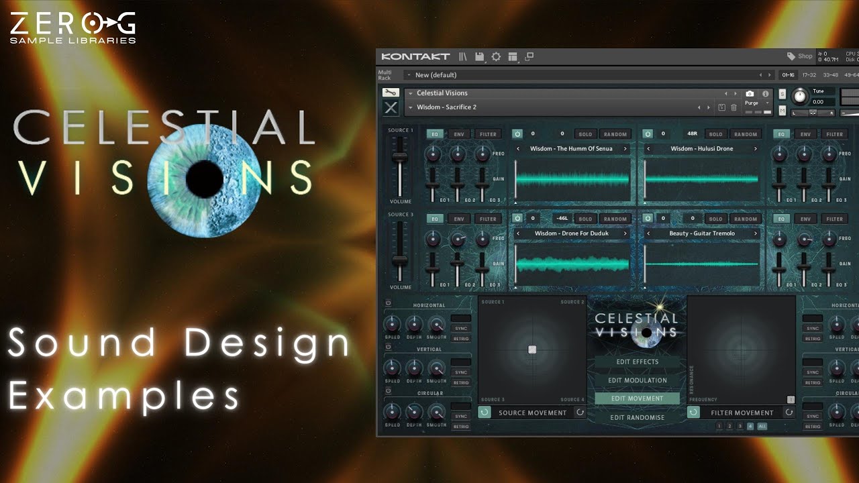Toggle power for Guitar Tremolo source
The image size is (859, 483).
click(x=648, y=219)
